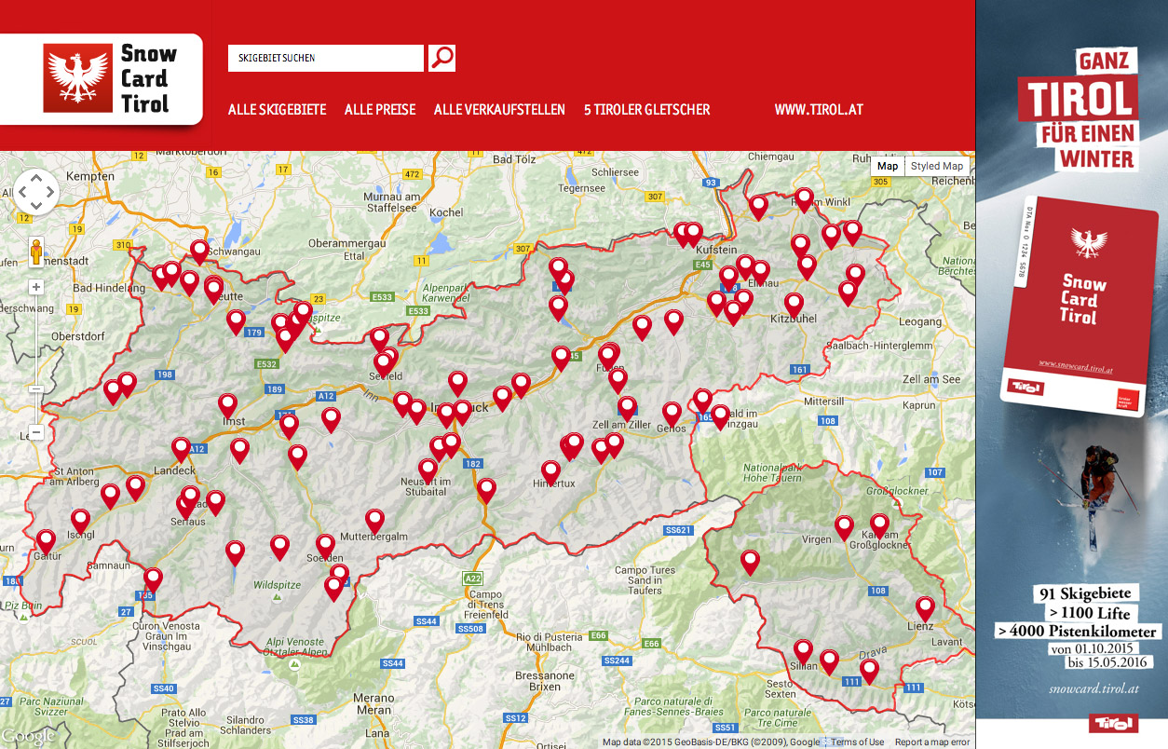Screen dimensions: 1168x749
Task: Open the Alle Skigebiete menu
Action: (277, 110)
